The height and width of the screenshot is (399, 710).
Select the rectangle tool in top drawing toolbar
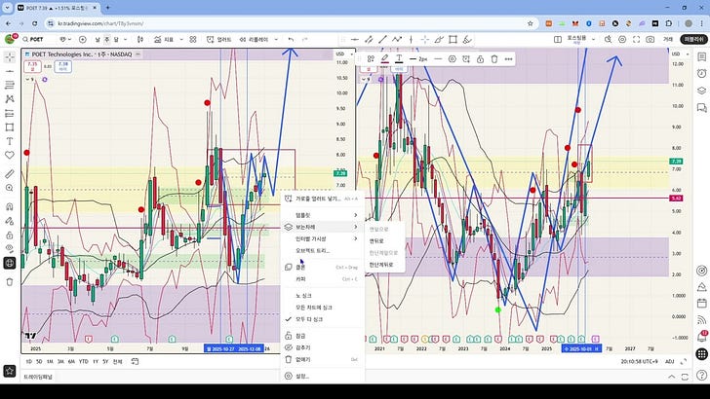[x=453, y=40]
